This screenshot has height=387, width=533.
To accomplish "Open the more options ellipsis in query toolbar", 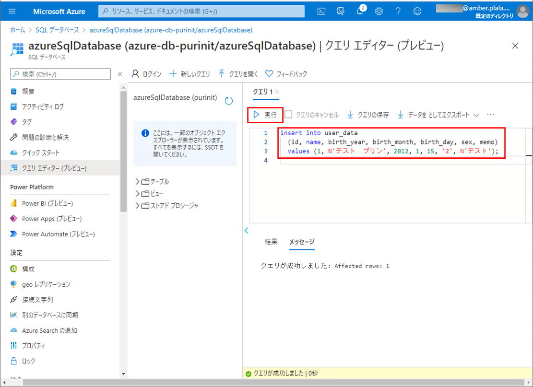I will pyautogui.click(x=490, y=115).
